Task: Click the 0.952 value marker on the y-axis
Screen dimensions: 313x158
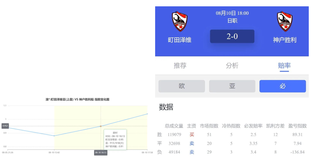Action: [x=5, y=126]
